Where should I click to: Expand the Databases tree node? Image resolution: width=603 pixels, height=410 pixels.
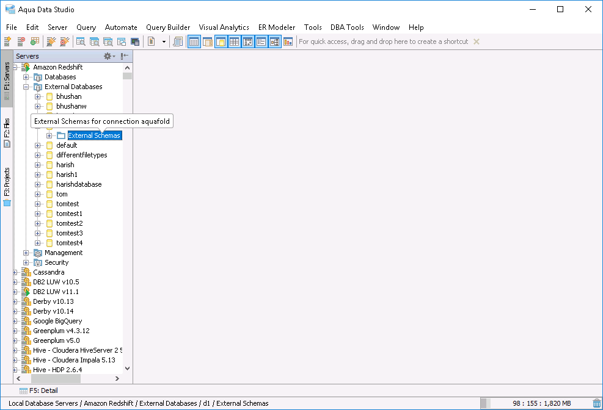point(26,77)
